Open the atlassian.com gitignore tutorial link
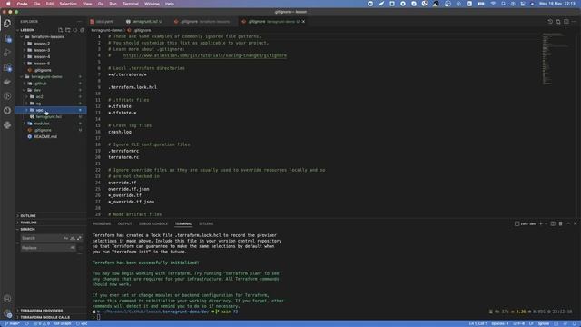 (205, 55)
